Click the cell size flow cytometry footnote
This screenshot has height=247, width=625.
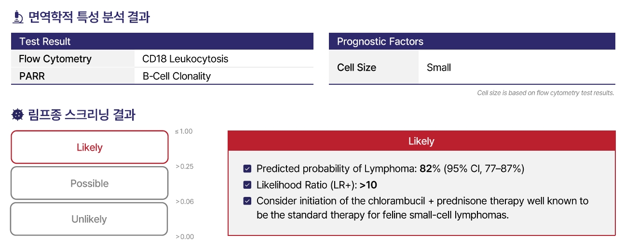point(545,93)
